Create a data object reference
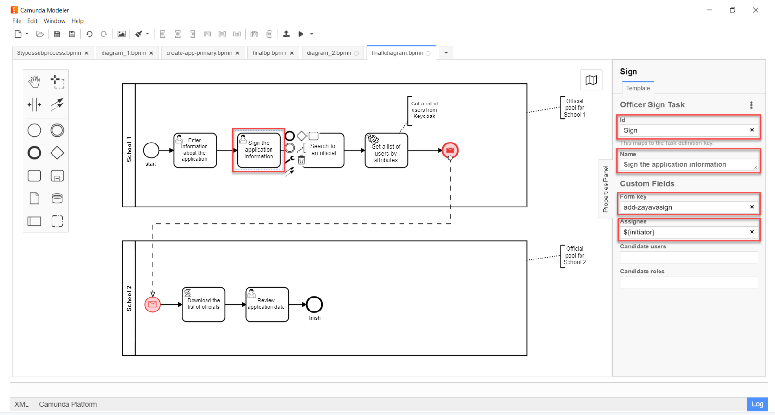The width and height of the screenshot is (775, 415). 34,198
